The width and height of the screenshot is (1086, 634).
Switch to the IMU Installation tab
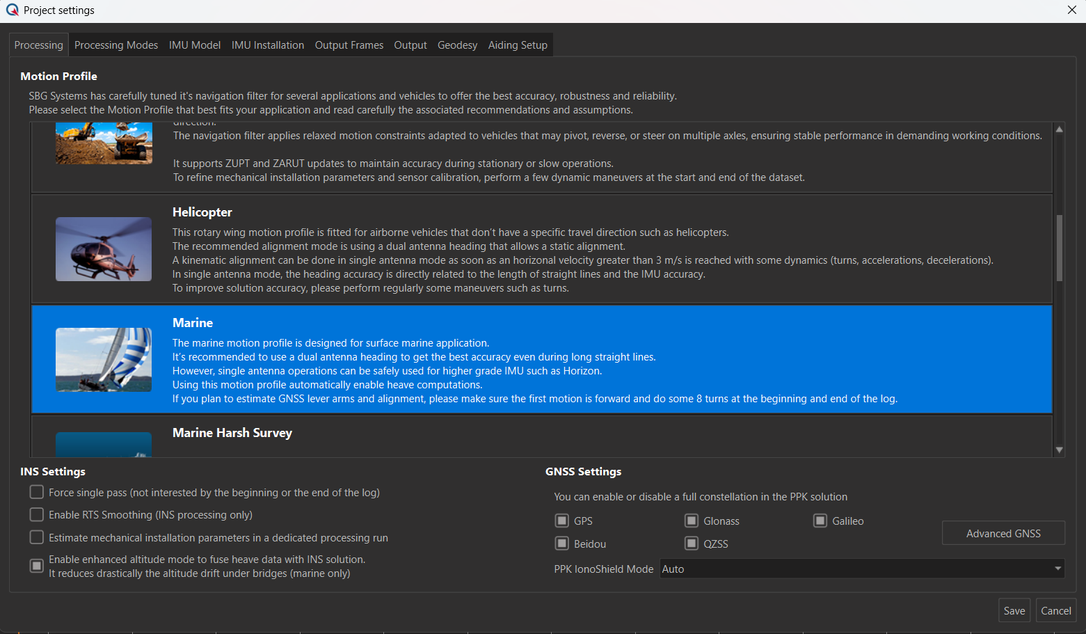(x=268, y=45)
